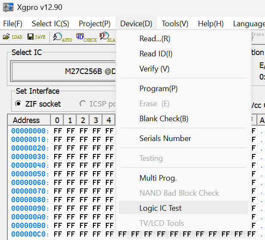Click the SAVE floppy disk toolbar icon

[36, 37]
